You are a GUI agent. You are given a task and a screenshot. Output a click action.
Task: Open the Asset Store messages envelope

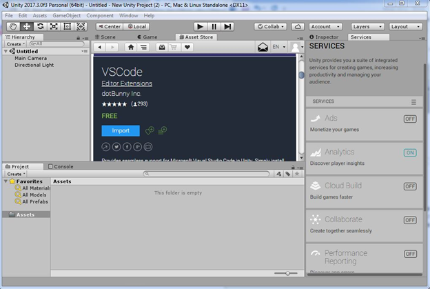pyautogui.click(x=263, y=47)
